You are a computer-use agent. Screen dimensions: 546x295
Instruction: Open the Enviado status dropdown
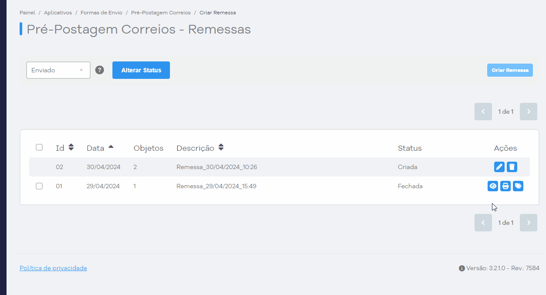coord(58,70)
